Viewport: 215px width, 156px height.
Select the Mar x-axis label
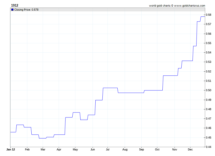pyautogui.click(x=43, y=149)
